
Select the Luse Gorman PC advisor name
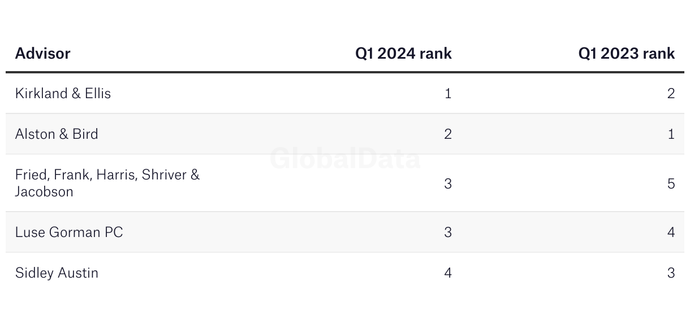69,232
